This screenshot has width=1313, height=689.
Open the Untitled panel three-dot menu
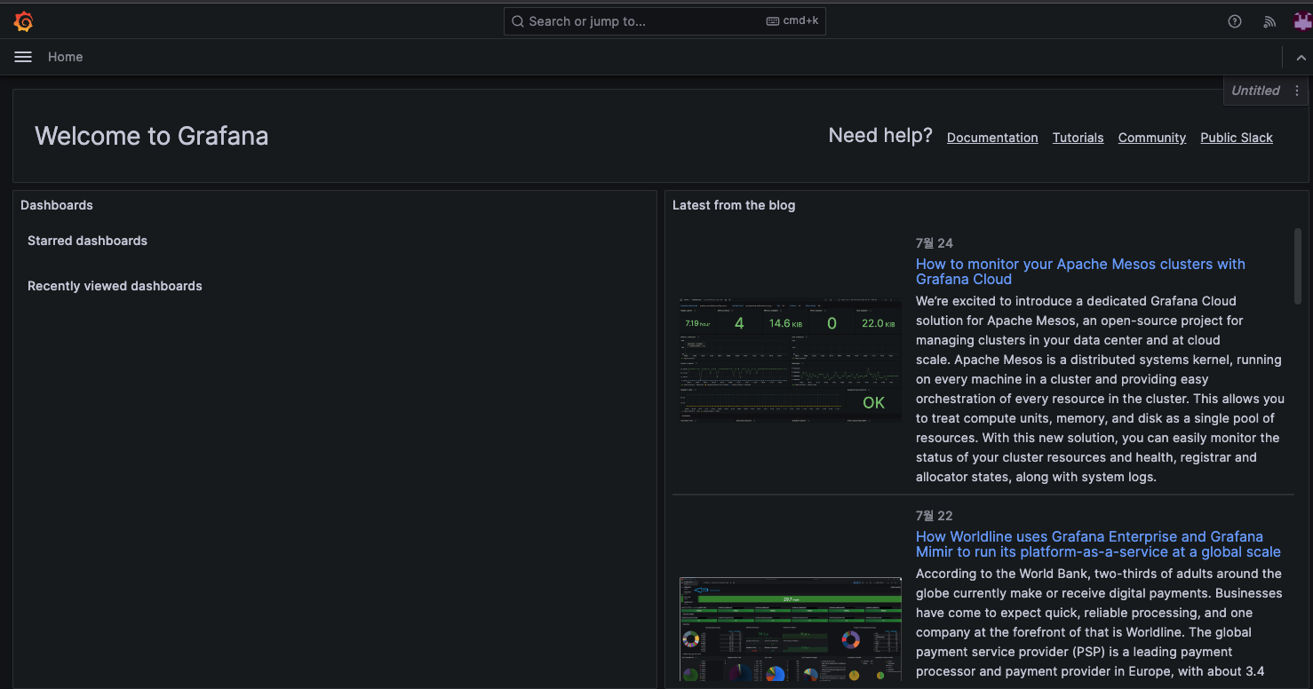[1297, 91]
